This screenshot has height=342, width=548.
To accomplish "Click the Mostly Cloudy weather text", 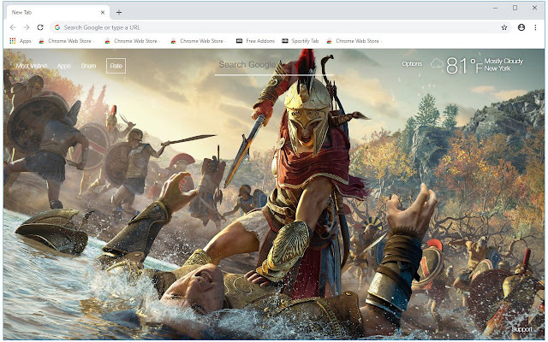I will pyautogui.click(x=503, y=61).
